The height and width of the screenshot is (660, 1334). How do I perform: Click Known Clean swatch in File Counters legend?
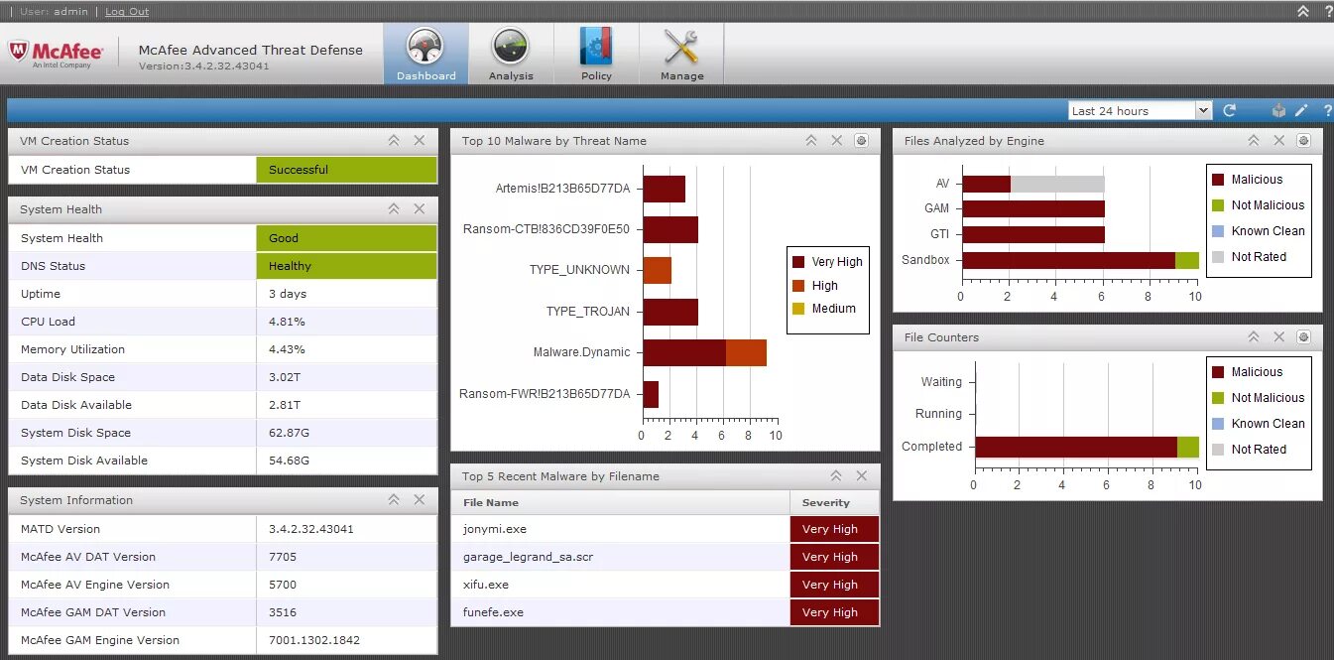point(1218,424)
